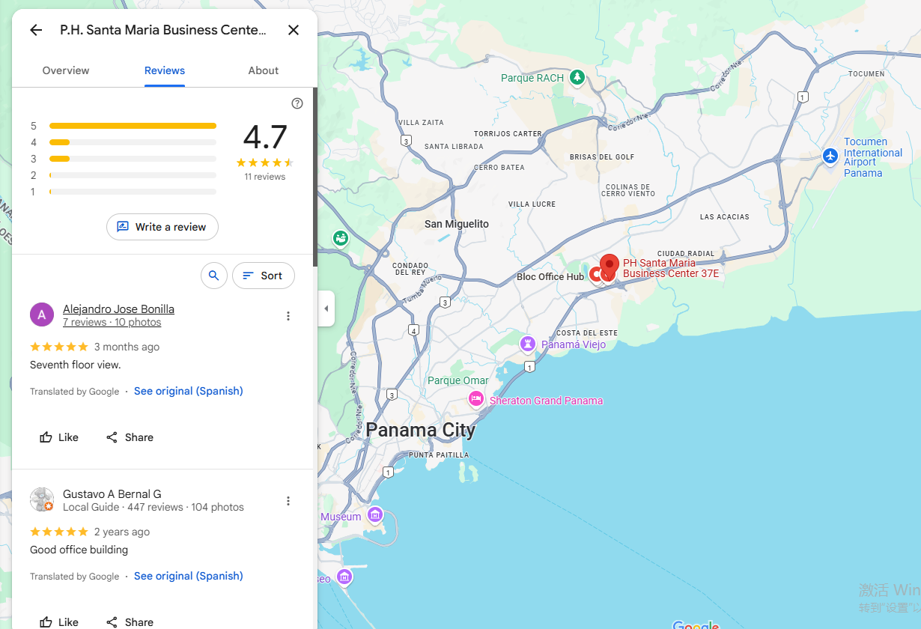
Task: Click Gustavo A Bernal G's avatar
Action: pos(42,499)
